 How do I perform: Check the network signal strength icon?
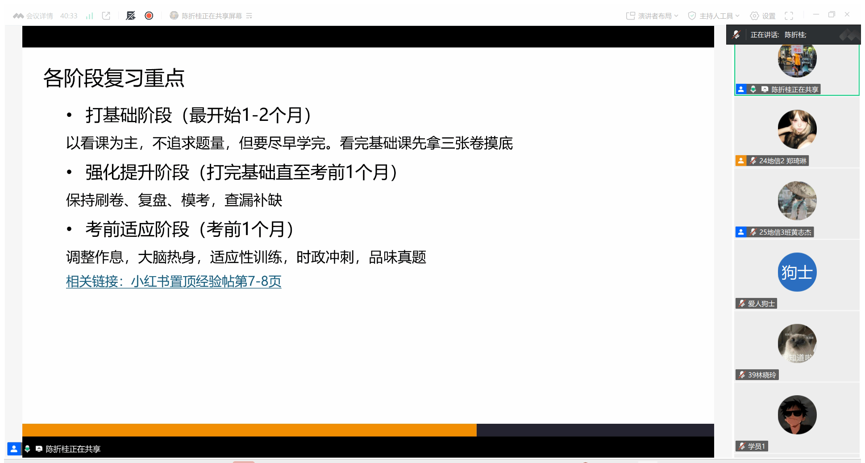tap(90, 16)
